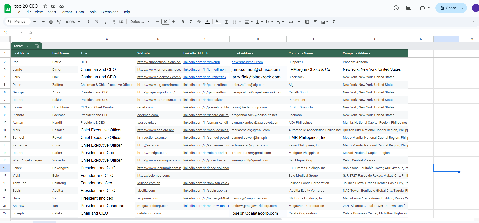Open linkedin.com/in/sabin-aboitiz link

(x=205, y=191)
